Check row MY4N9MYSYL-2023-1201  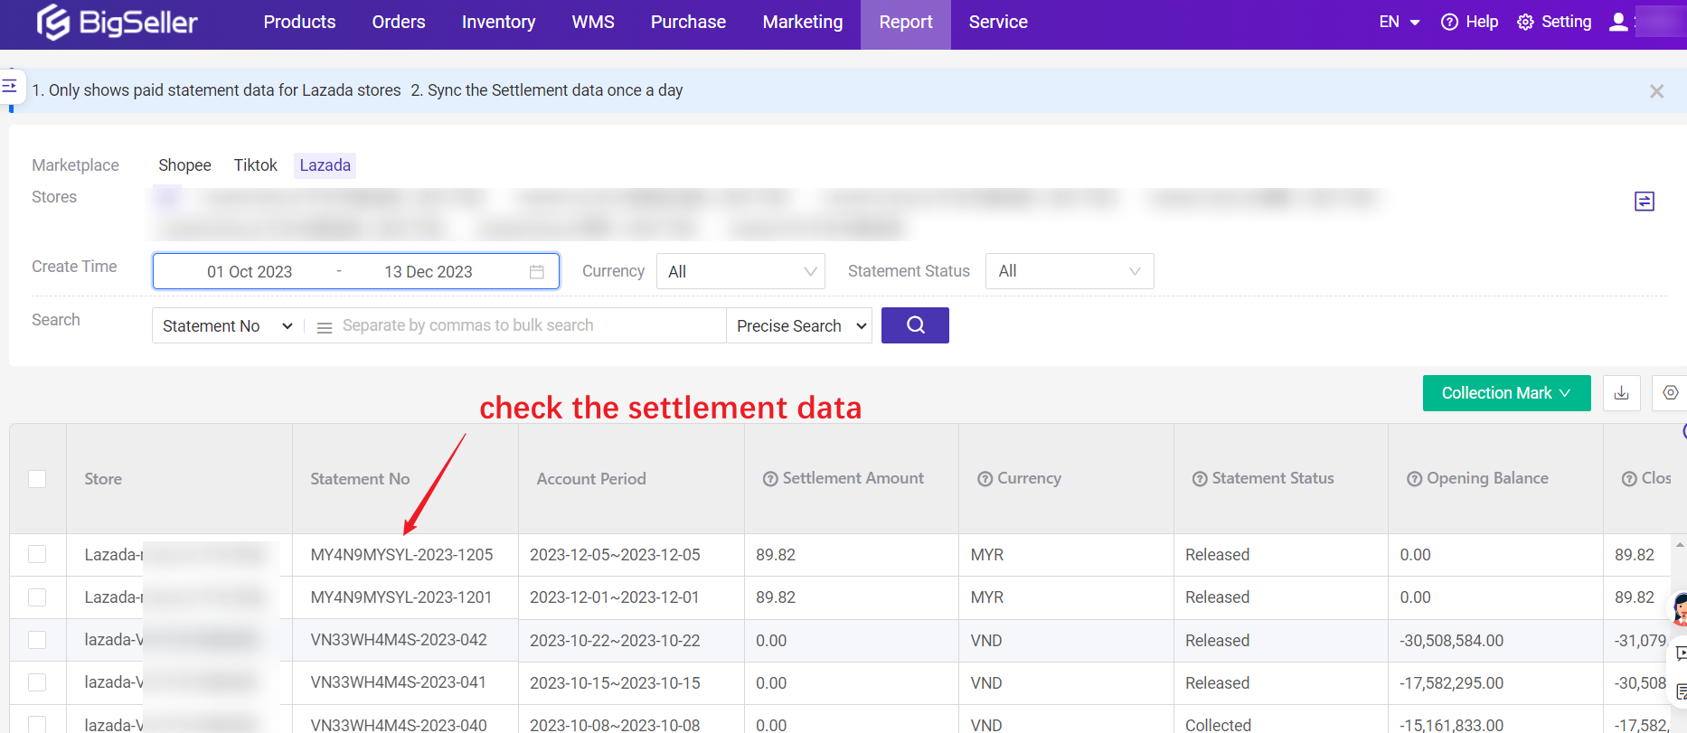[37, 597]
